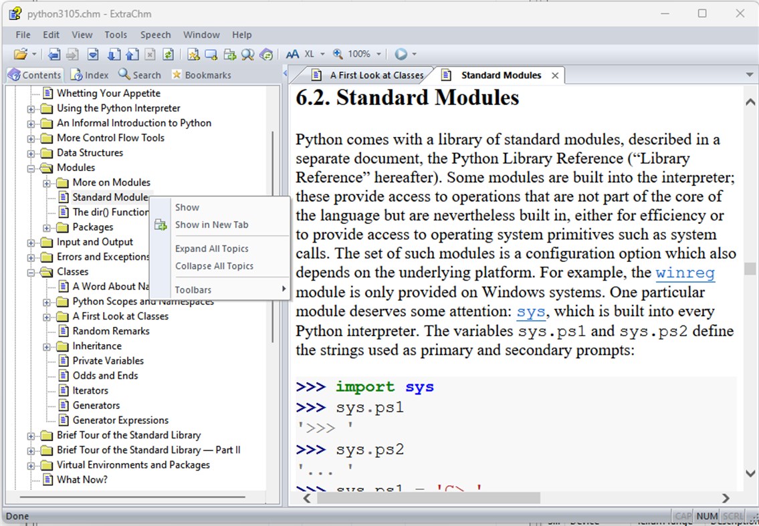This screenshot has width=759, height=526.
Task: Click the Open file folder icon
Action: pos(20,54)
